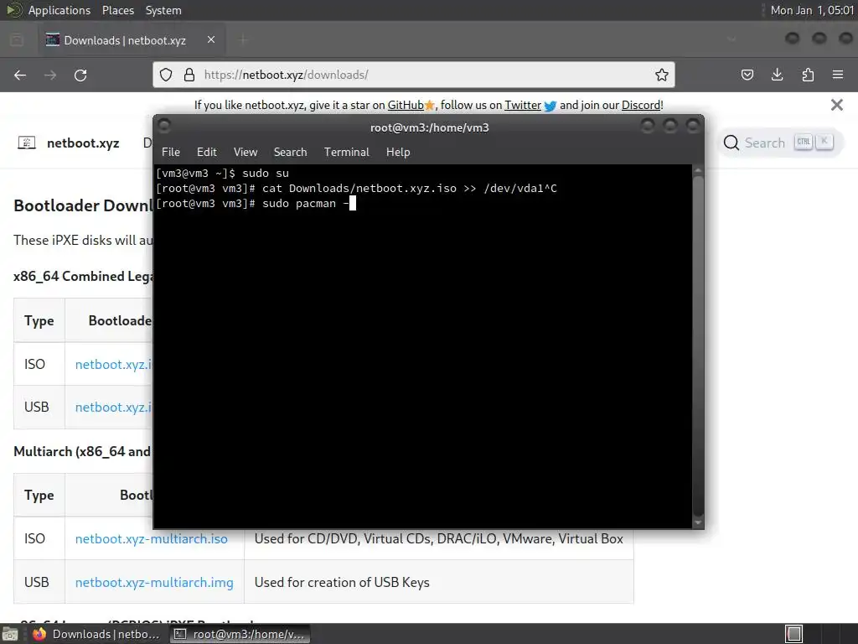The width and height of the screenshot is (858, 644).
Task: Click the clock showing Mon Jan 1
Action: click(812, 10)
